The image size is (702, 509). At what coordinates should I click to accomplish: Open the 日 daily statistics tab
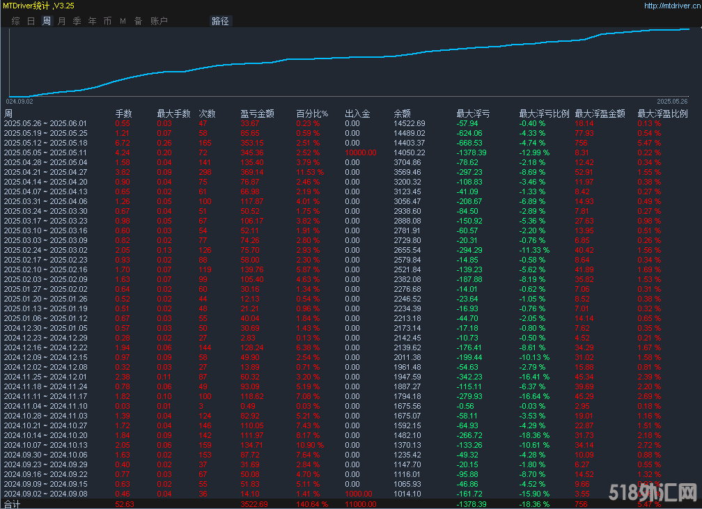(31, 21)
